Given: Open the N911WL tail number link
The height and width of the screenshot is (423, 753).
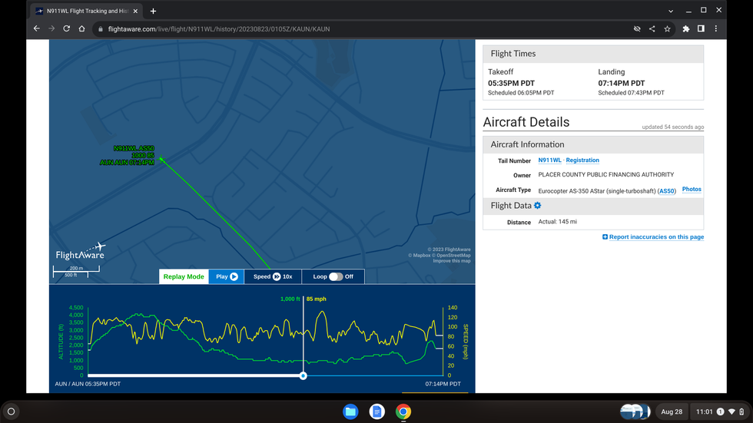Looking at the screenshot, I should coord(549,160).
